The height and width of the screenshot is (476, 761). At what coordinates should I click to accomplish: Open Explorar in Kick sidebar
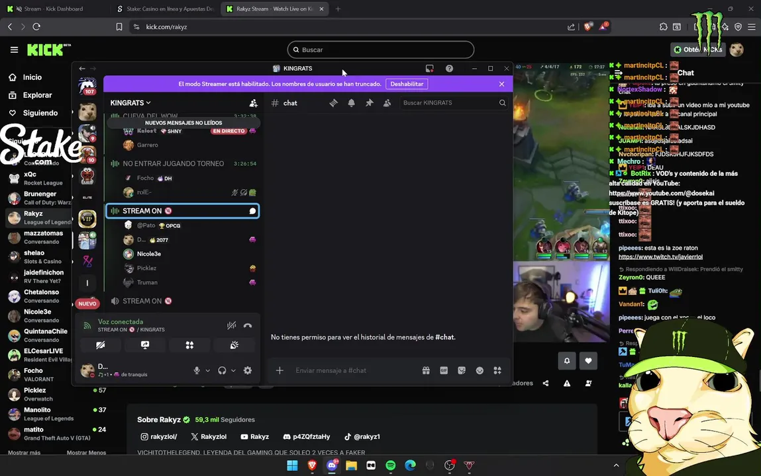(x=37, y=95)
